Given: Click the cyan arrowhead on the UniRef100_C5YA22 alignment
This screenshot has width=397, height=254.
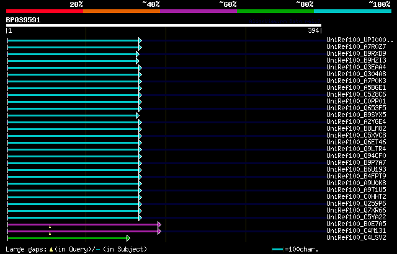Looking at the screenshot, I should (x=140, y=217).
